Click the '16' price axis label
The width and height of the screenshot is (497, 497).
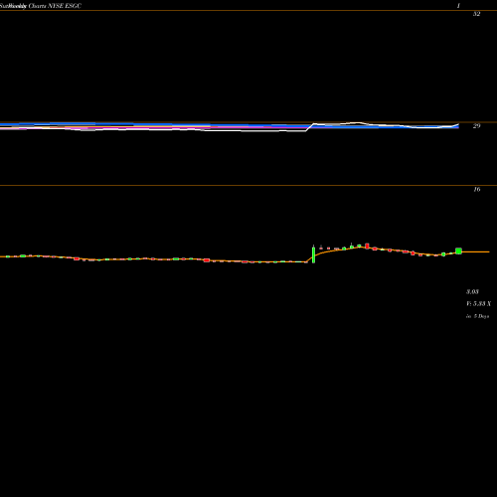tap(476, 189)
